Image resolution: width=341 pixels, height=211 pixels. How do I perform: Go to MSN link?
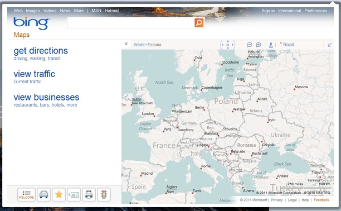(x=96, y=11)
